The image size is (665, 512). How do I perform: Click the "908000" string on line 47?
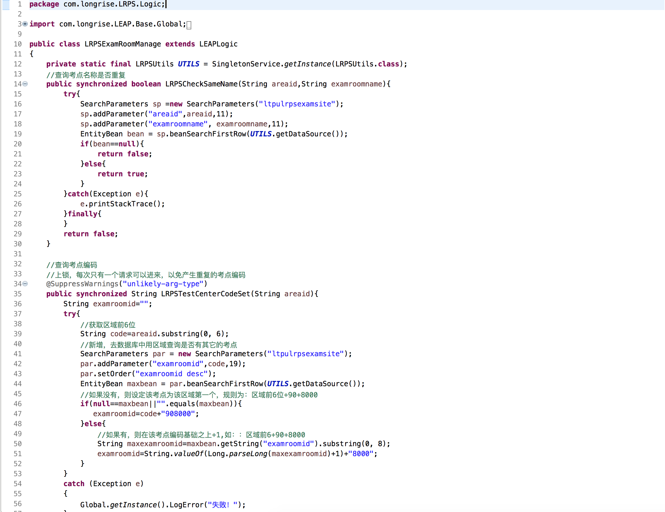178,414
